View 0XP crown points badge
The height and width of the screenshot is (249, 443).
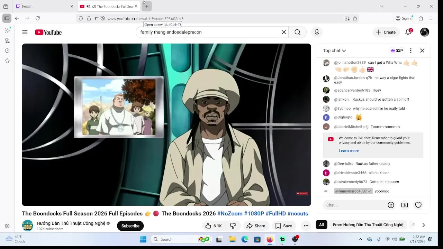pos(397,50)
